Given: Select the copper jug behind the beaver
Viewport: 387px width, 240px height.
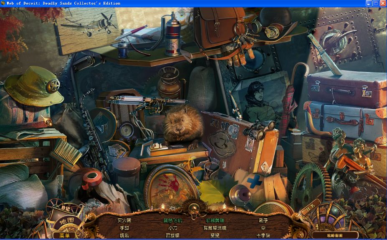Looking at the screenshot, I should coord(171,83).
